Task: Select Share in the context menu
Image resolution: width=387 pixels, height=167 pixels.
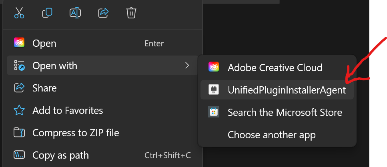Action: [103, 88]
